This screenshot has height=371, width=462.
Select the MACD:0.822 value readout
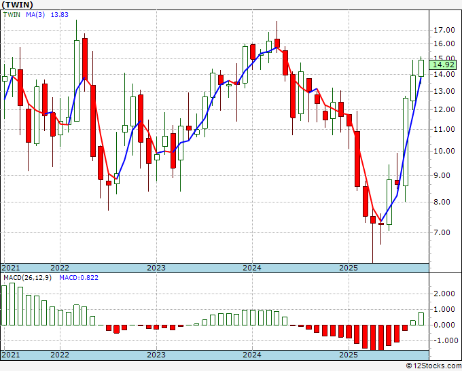[x=79, y=278]
